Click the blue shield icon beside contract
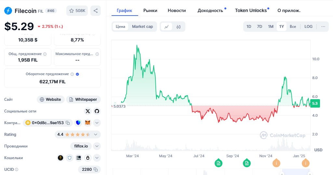Screen dimensions: 333x175 [x=78, y=123]
